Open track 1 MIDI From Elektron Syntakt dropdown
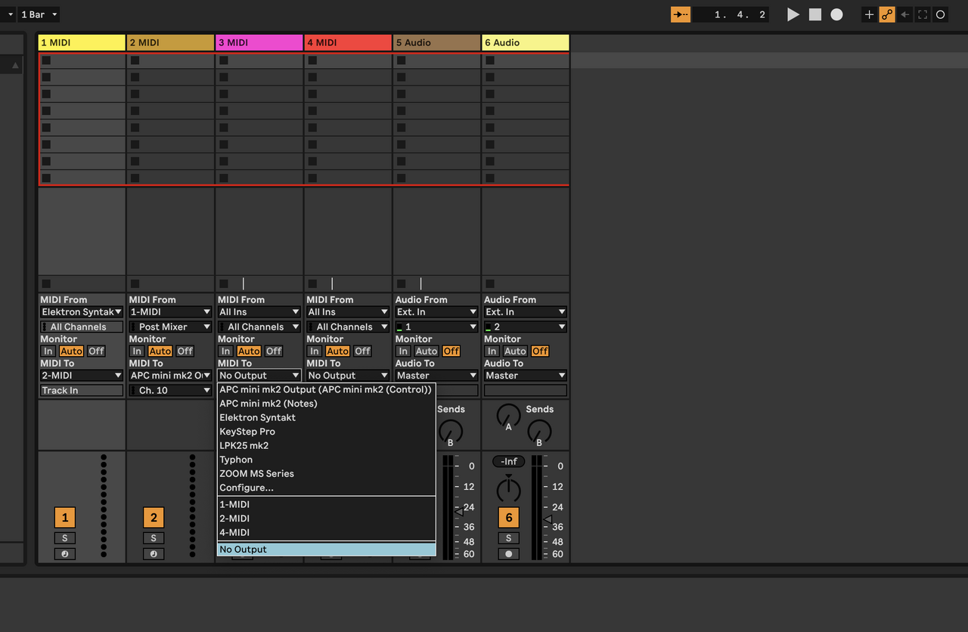This screenshot has height=632, width=968. click(82, 311)
